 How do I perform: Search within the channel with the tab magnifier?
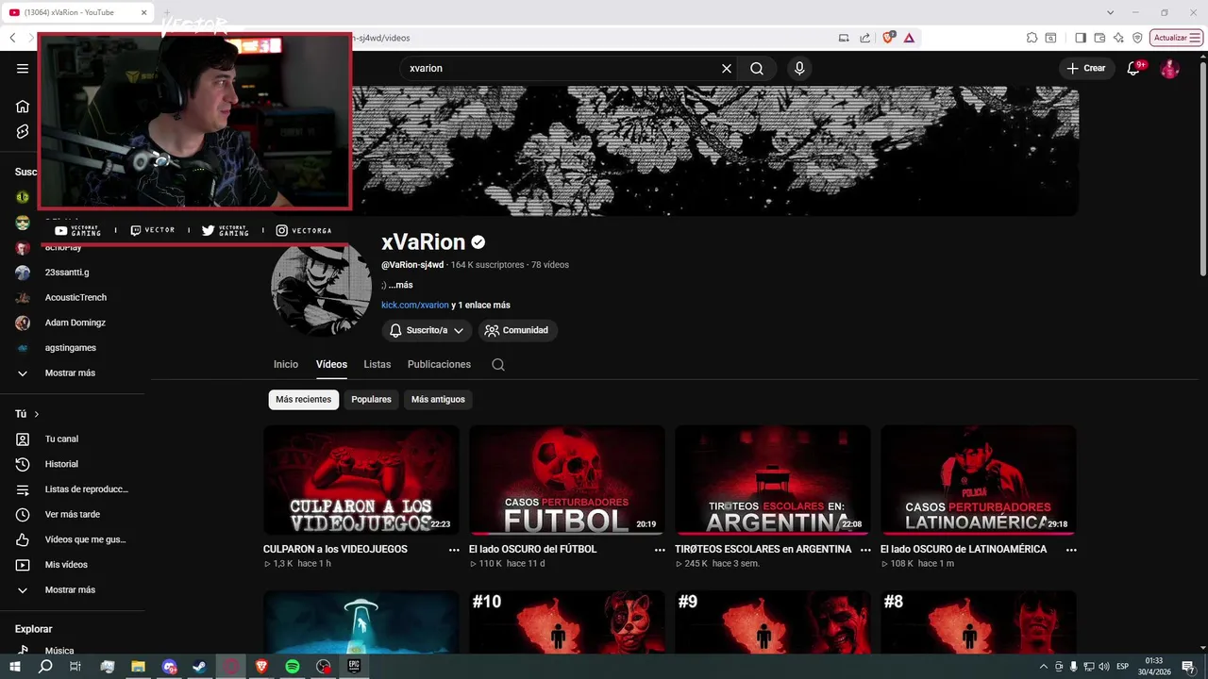[x=498, y=365]
